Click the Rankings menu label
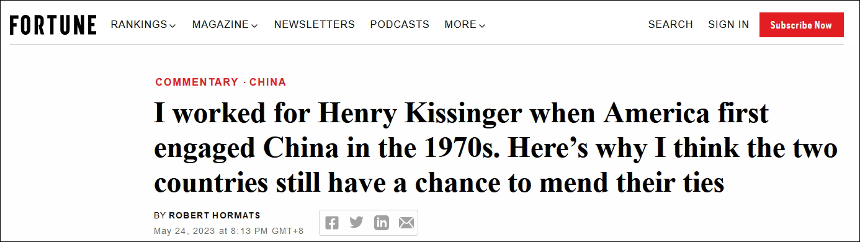Viewport: 860px width, 242px height. (139, 25)
